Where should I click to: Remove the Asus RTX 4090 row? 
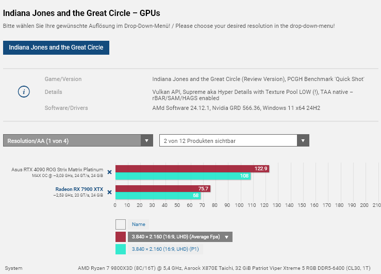tap(109, 172)
